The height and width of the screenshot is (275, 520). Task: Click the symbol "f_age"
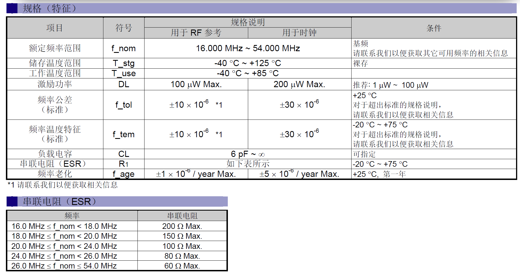pos(124,174)
